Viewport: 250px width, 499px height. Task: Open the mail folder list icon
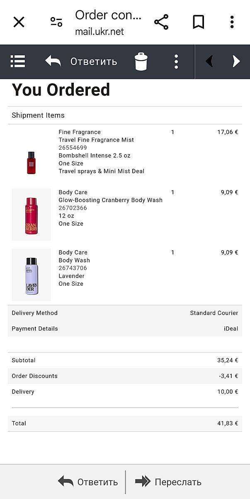[18, 62]
